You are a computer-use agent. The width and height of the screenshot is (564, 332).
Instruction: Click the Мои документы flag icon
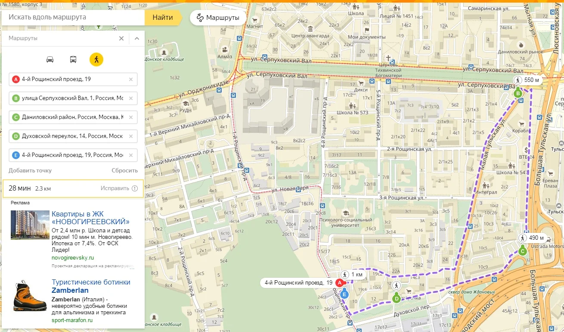[x=367, y=30]
